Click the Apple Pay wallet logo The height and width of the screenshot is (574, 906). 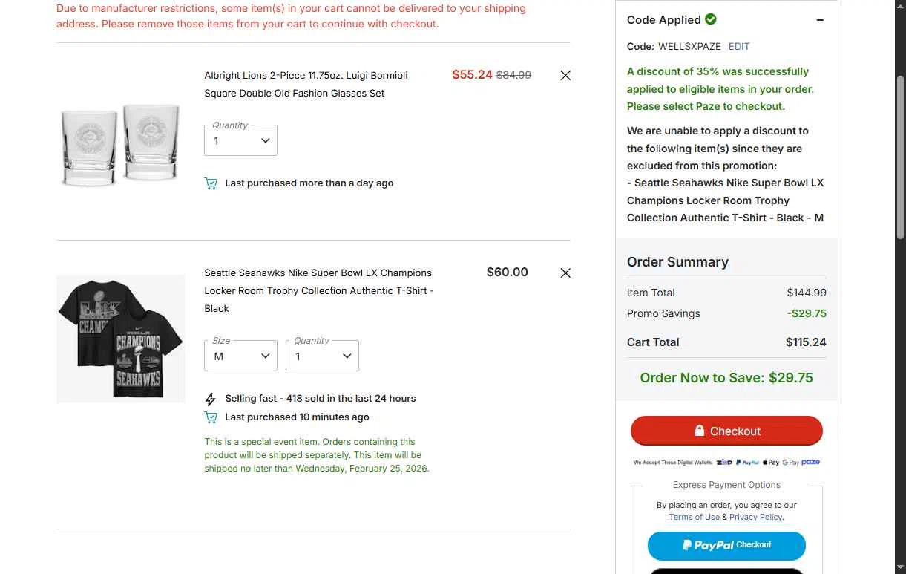click(770, 463)
